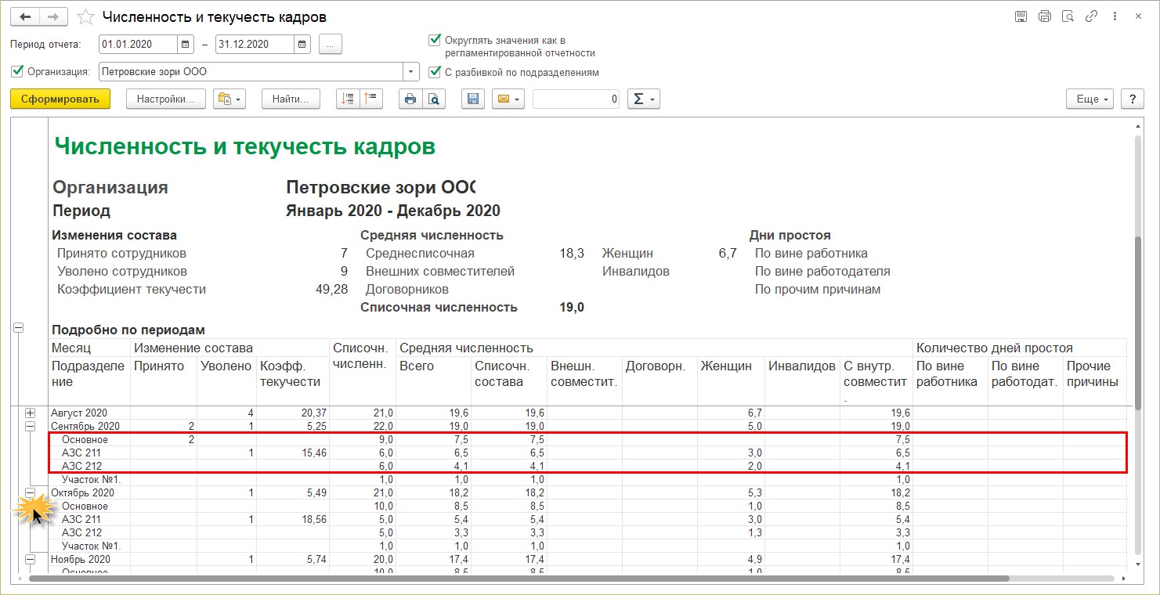
Task: Select 'Принято сотрудников' label
Action: pyautogui.click(x=121, y=253)
